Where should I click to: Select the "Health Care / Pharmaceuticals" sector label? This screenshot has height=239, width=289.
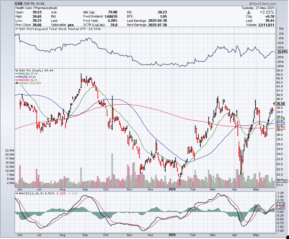click(36, 8)
